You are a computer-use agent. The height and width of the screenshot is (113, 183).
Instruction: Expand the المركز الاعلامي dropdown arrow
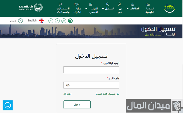86,9
